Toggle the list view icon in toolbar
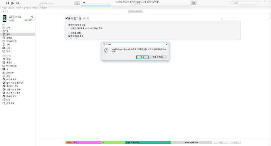Viewport: 271px width, 146px height. pyautogui.click(x=193, y=3)
